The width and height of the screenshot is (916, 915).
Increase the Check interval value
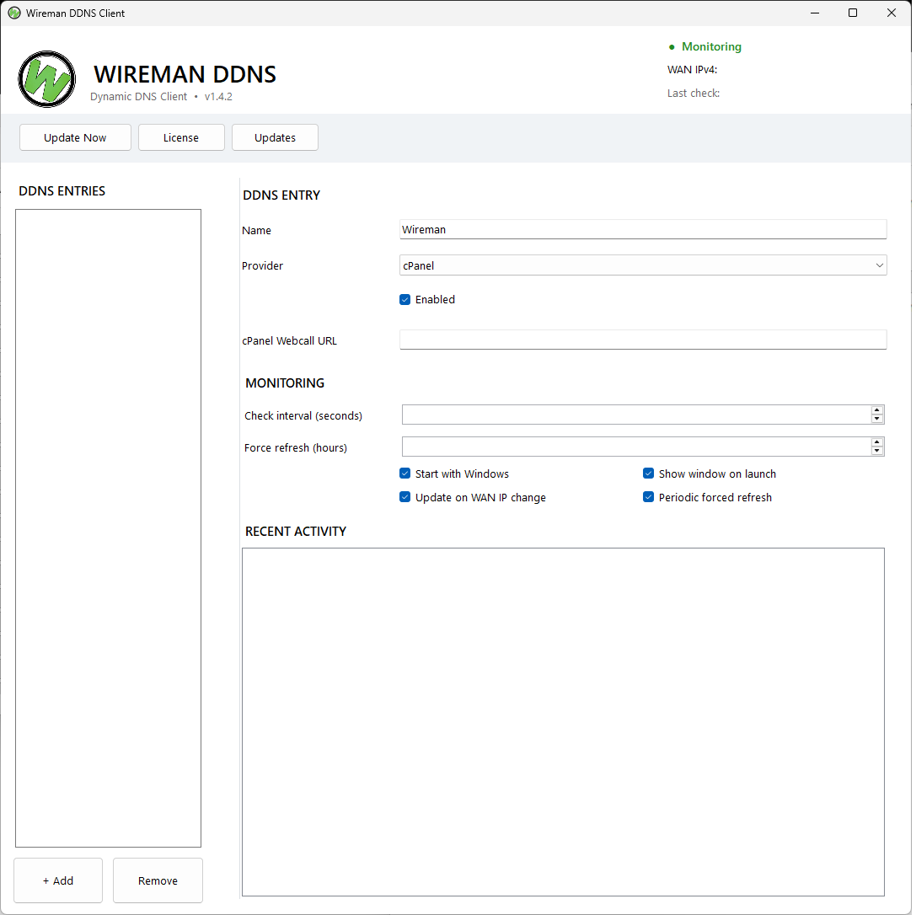(877, 410)
